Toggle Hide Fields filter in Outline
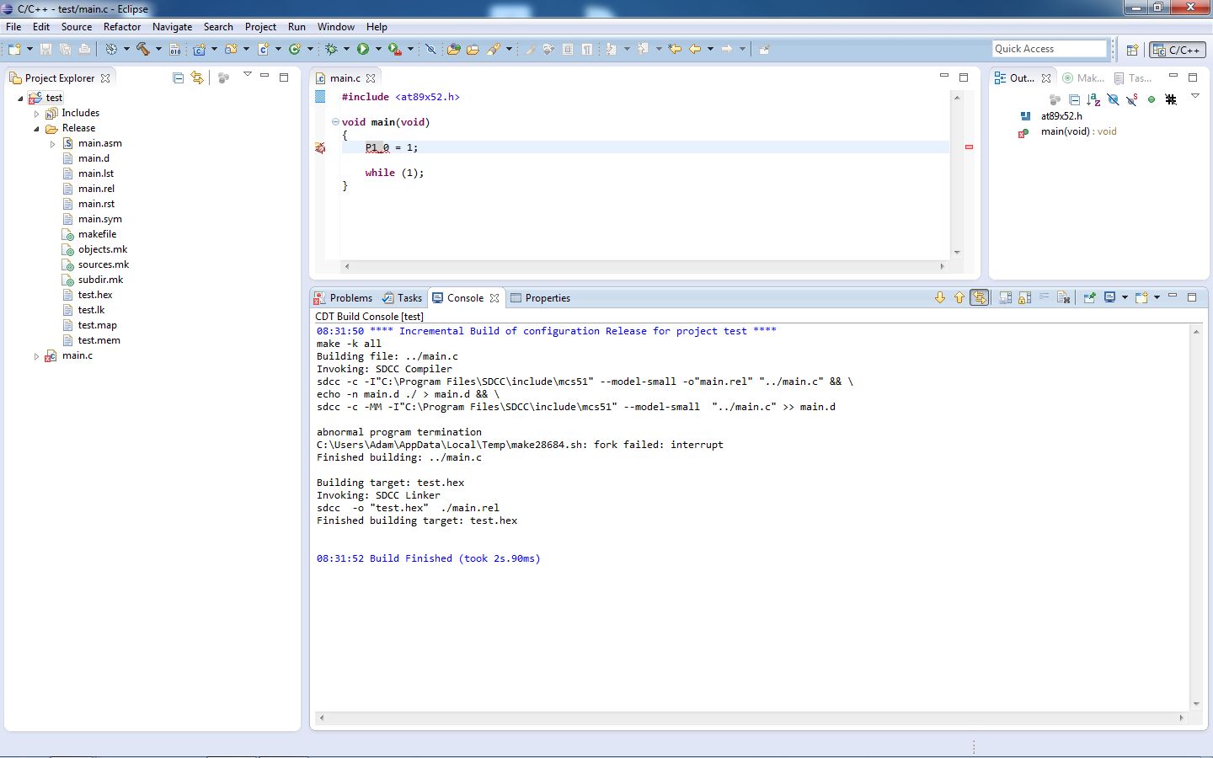Image resolution: width=1213 pixels, height=758 pixels. [x=1113, y=99]
